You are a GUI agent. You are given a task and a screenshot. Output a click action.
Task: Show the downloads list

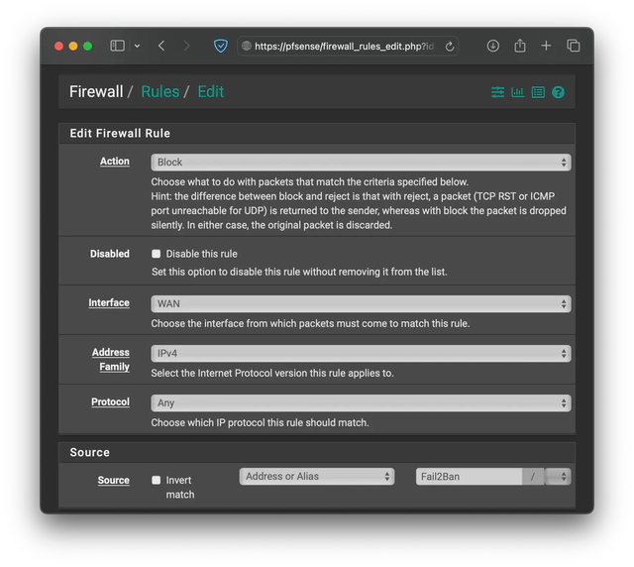(x=492, y=46)
